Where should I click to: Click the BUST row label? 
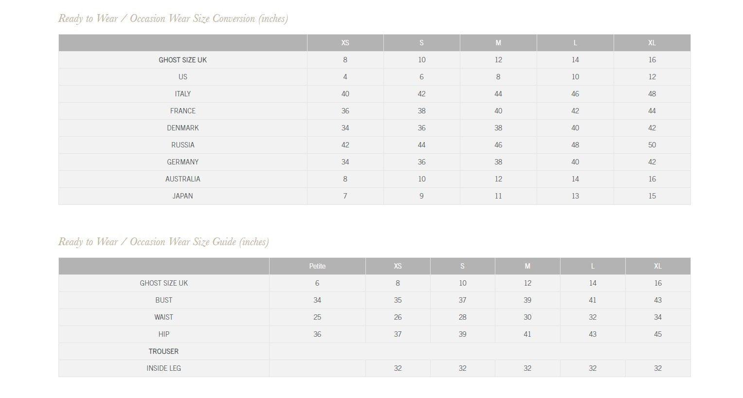pos(164,300)
